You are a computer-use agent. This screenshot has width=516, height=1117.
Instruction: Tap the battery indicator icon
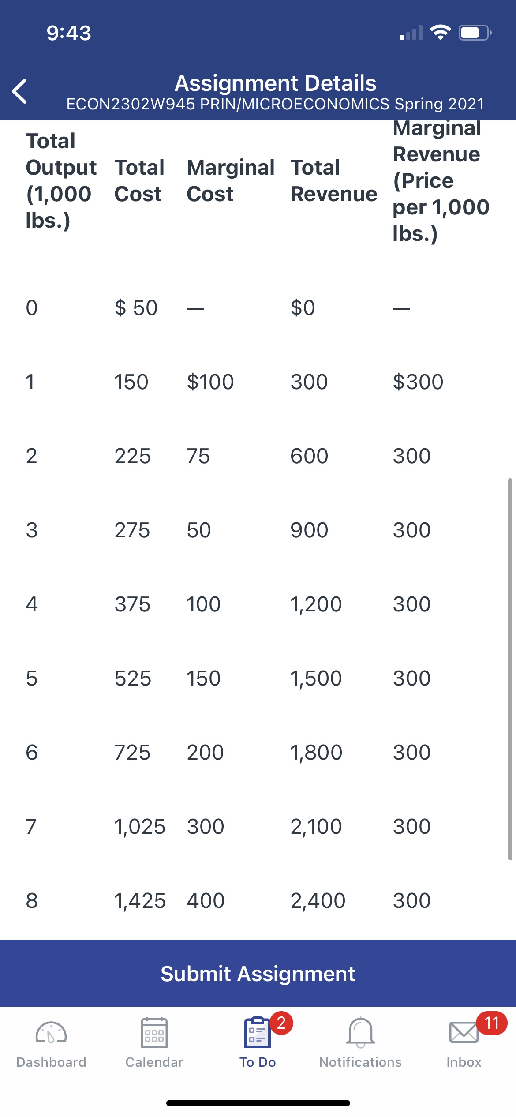(475, 33)
